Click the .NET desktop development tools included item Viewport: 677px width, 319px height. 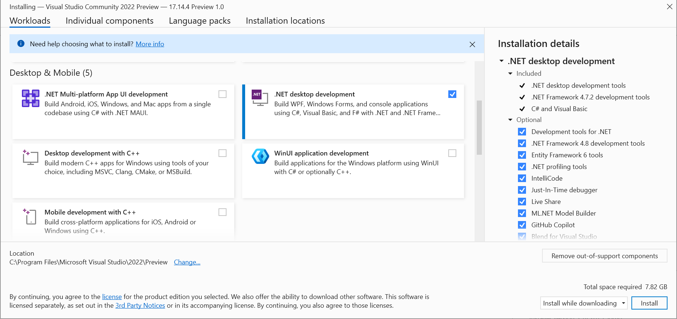pos(579,86)
